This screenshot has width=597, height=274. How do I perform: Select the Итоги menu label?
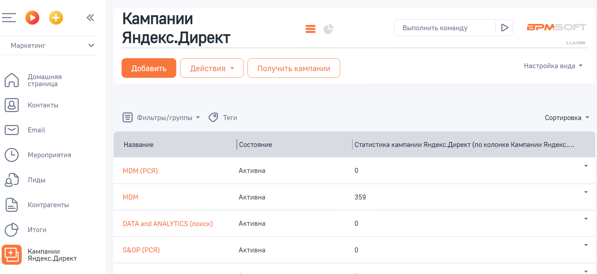[37, 230]
